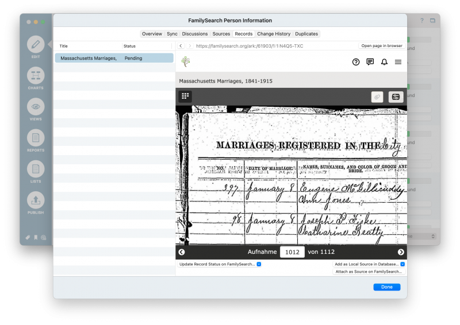Click the Status column header
Screen dimensions: 460x325
coord(129,46)
